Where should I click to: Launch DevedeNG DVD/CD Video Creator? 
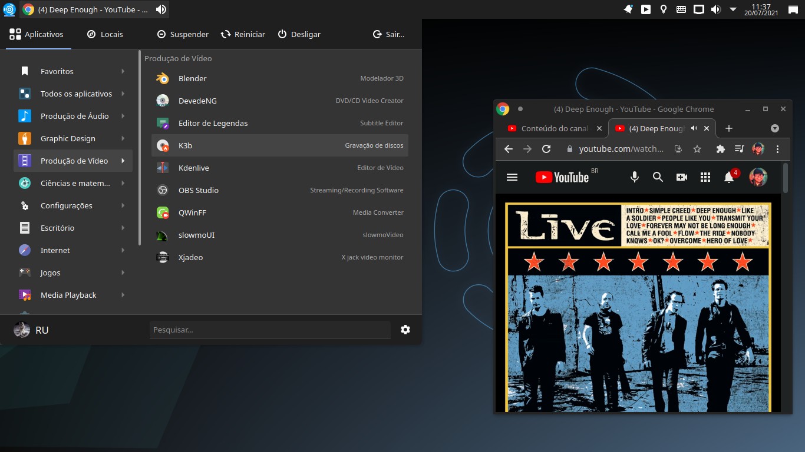click(x=280, y=101)
